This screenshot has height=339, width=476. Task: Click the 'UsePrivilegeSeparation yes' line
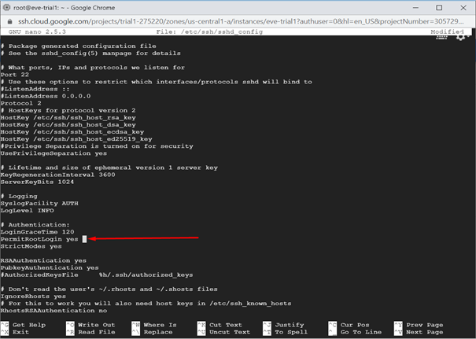point(54,153)
